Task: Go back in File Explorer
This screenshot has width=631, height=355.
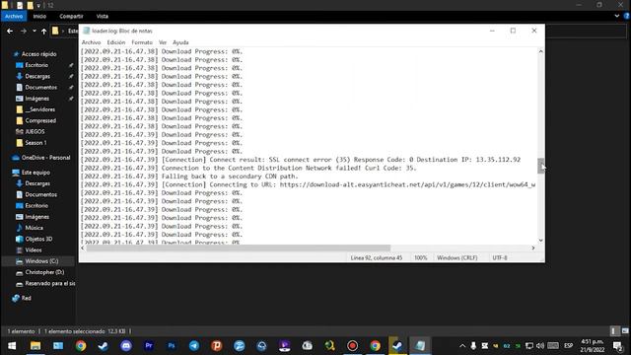Action: click(x=10, y=31)
